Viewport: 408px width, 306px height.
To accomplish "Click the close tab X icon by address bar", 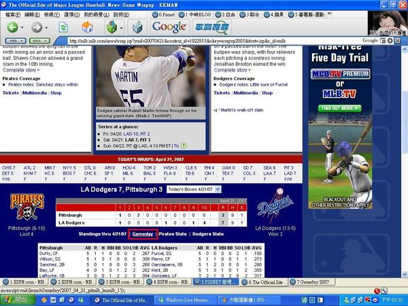I will tap(398, 41).
